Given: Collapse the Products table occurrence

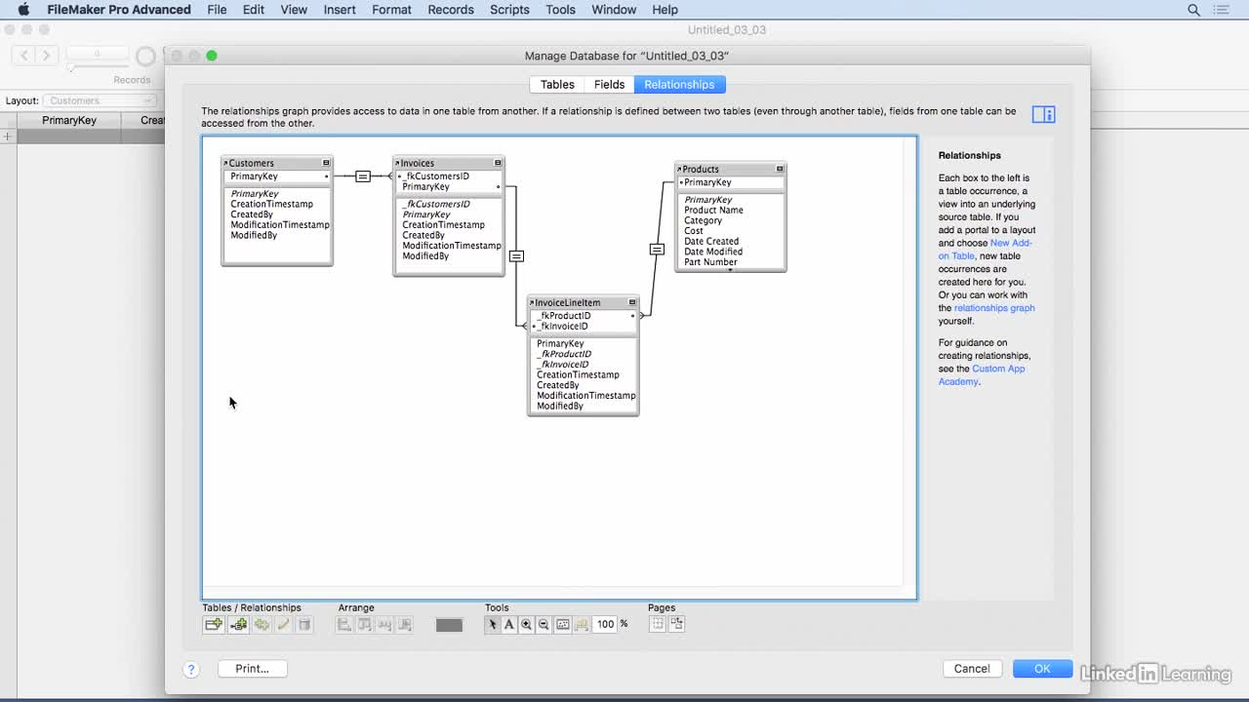Looking at the screenshot, I should (780, 169).
